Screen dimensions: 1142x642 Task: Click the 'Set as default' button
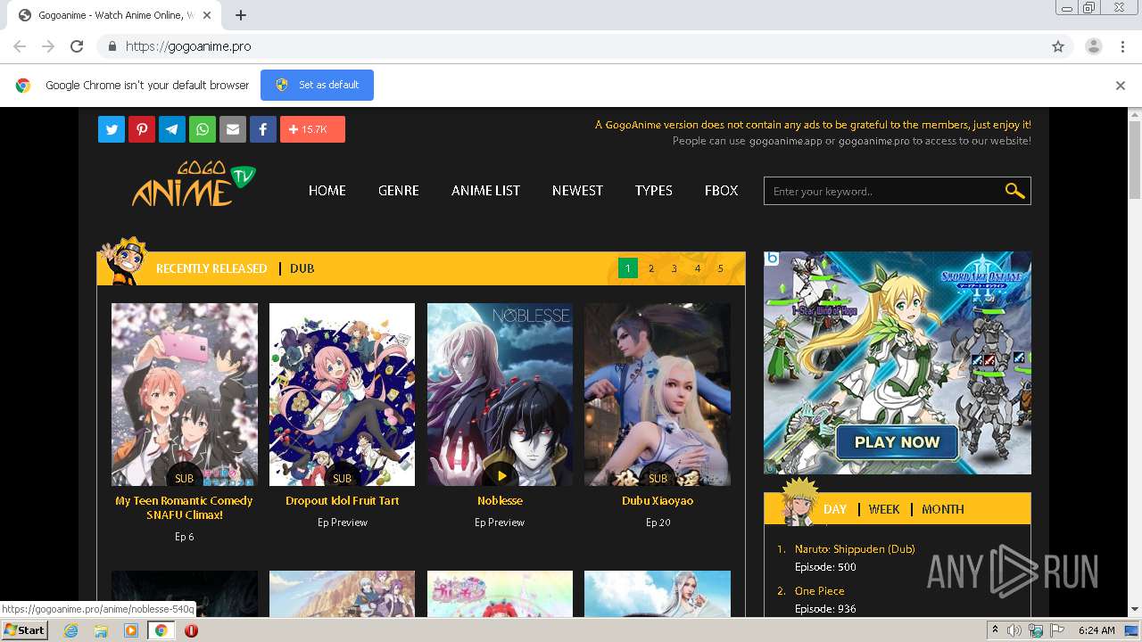(317, 85)
